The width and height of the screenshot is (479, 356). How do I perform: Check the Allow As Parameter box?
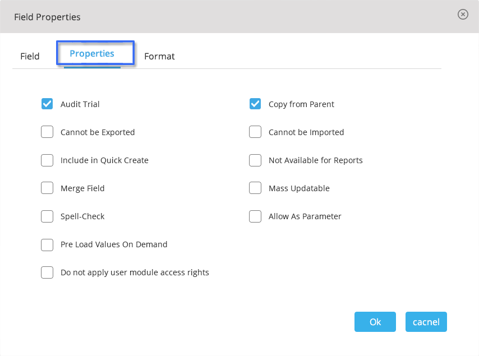255,216
